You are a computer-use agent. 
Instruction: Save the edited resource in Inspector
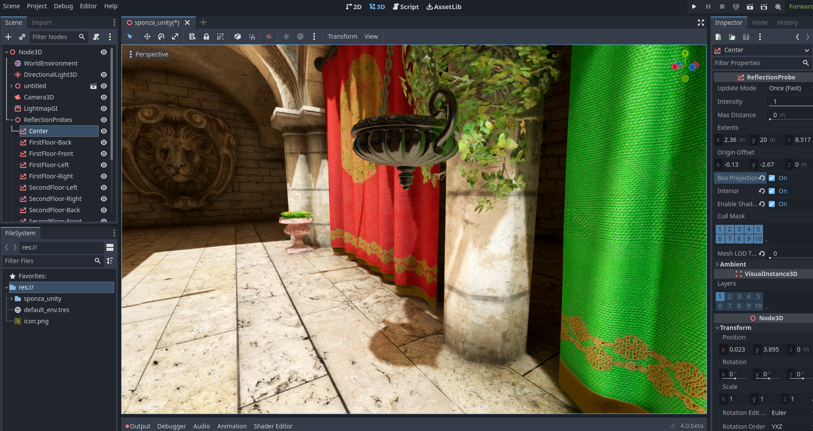tap(746, 37)
